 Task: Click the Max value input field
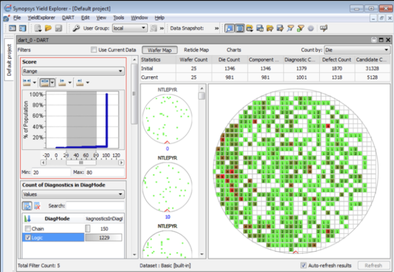coord(105,172)
